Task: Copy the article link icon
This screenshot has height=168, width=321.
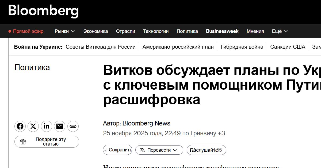Action: click(73, 126)
